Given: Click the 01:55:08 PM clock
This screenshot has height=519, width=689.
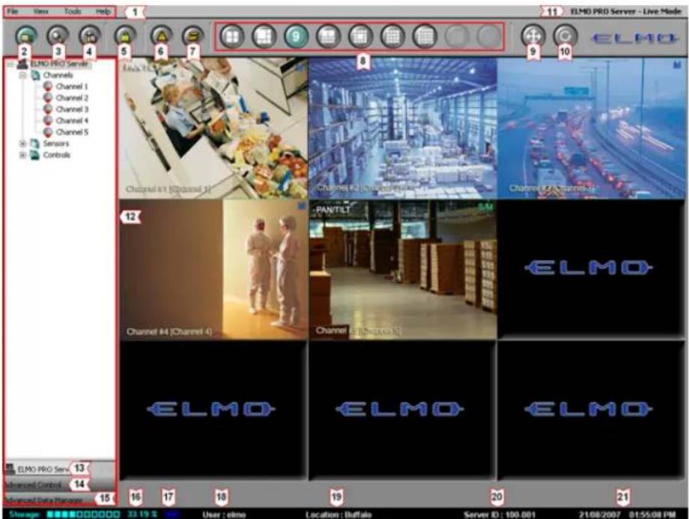Looking at the screenshot, I should (652, 515).
